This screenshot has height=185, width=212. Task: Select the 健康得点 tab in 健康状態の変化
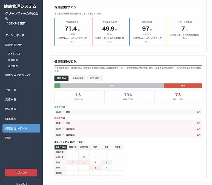click(61, 78)
